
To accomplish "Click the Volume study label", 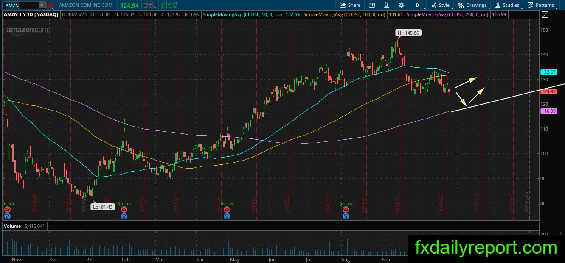I will (12, 226).
